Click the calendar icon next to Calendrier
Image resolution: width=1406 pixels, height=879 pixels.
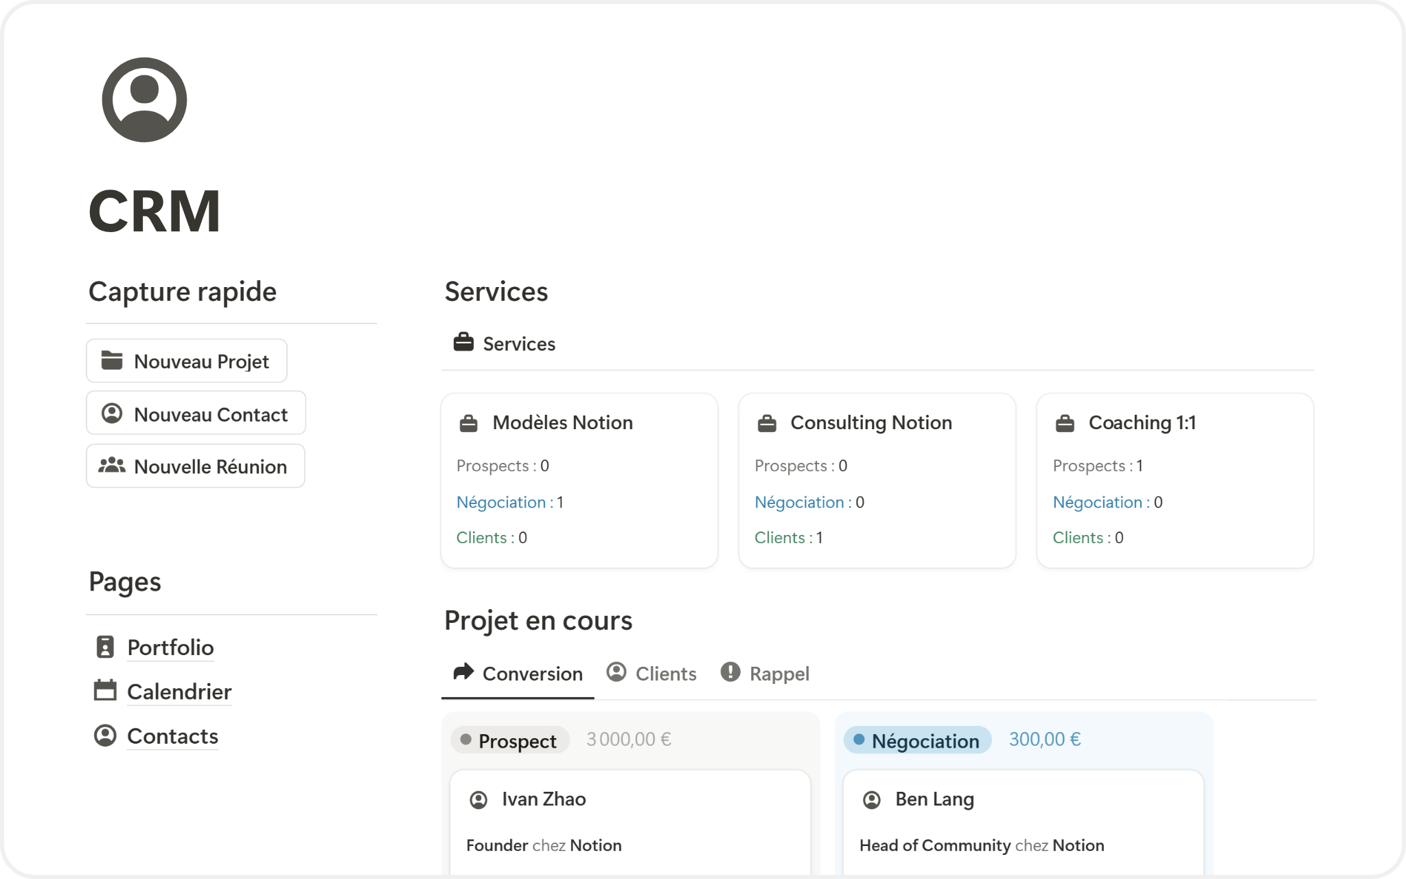pyautogui.click(x=105, y=690)
